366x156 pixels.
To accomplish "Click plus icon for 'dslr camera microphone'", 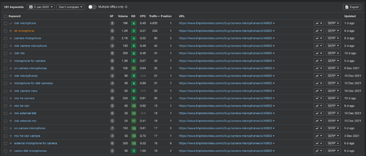I will tap(10, 46).
